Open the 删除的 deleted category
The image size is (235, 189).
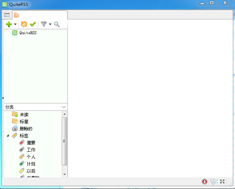click(26, 128)
